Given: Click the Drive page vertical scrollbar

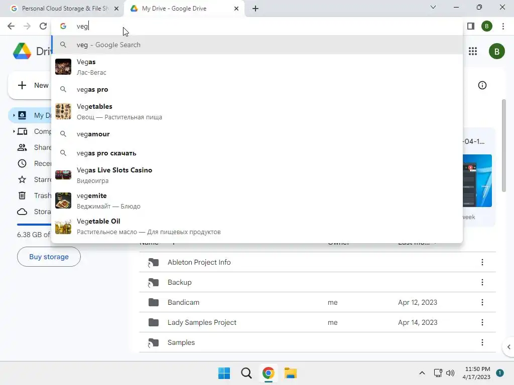Looking at the screenshot, I should (x=504, y=146).
